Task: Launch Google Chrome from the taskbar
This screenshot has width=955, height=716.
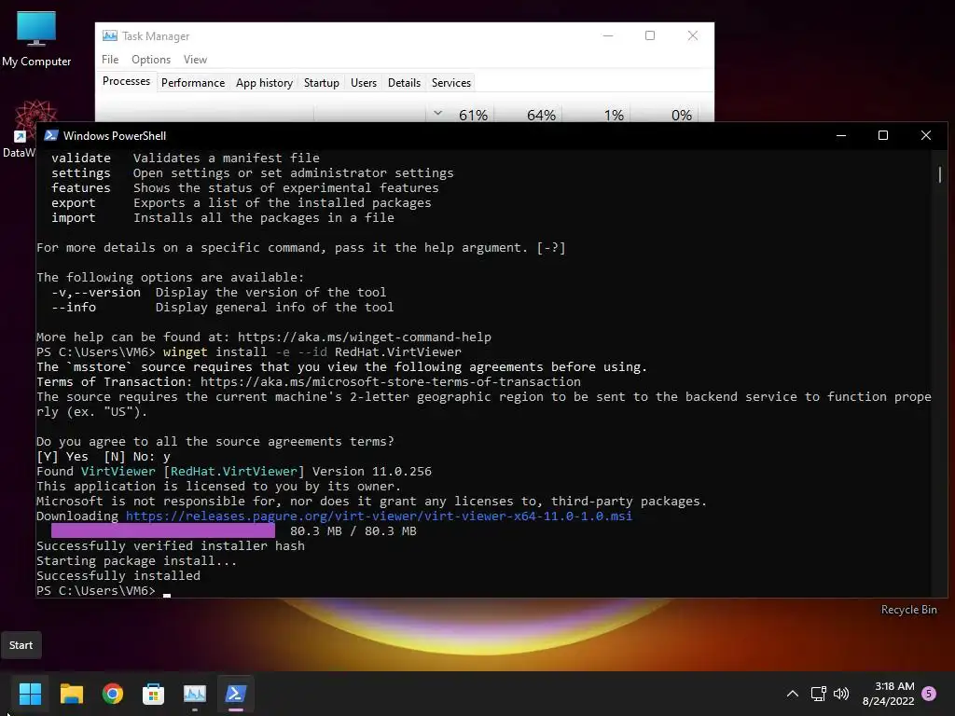Action: (x=112, y=694)
